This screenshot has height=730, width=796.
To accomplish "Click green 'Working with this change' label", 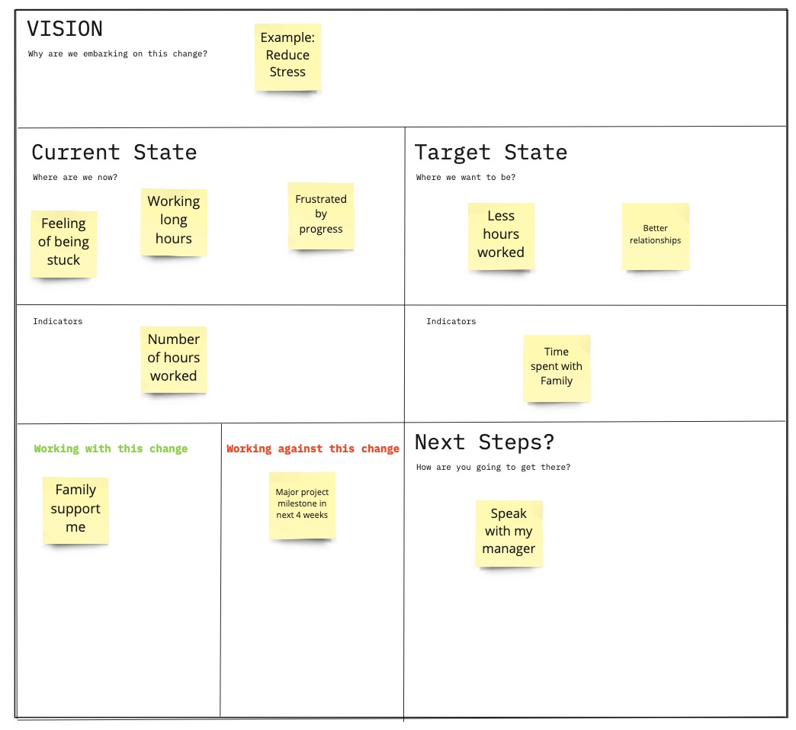I will (x=111, y=449).
